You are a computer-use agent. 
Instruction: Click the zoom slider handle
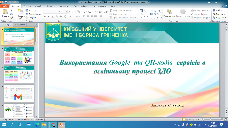[x=211, y=120]
